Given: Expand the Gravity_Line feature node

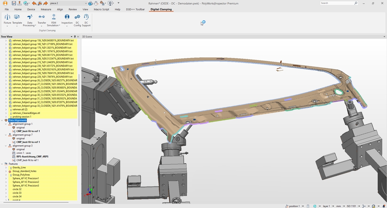Looking at the screenshot, I should click(x=6, y=167).
